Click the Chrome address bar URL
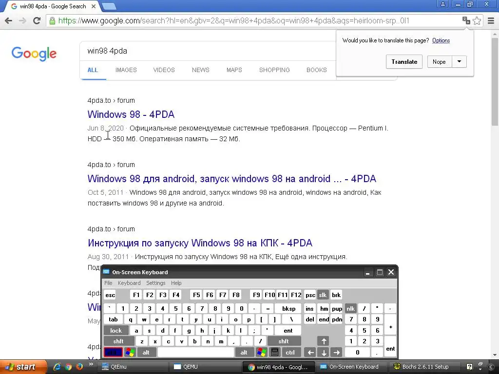Screen dimensions: 499x374 click(x=233, y=20)
